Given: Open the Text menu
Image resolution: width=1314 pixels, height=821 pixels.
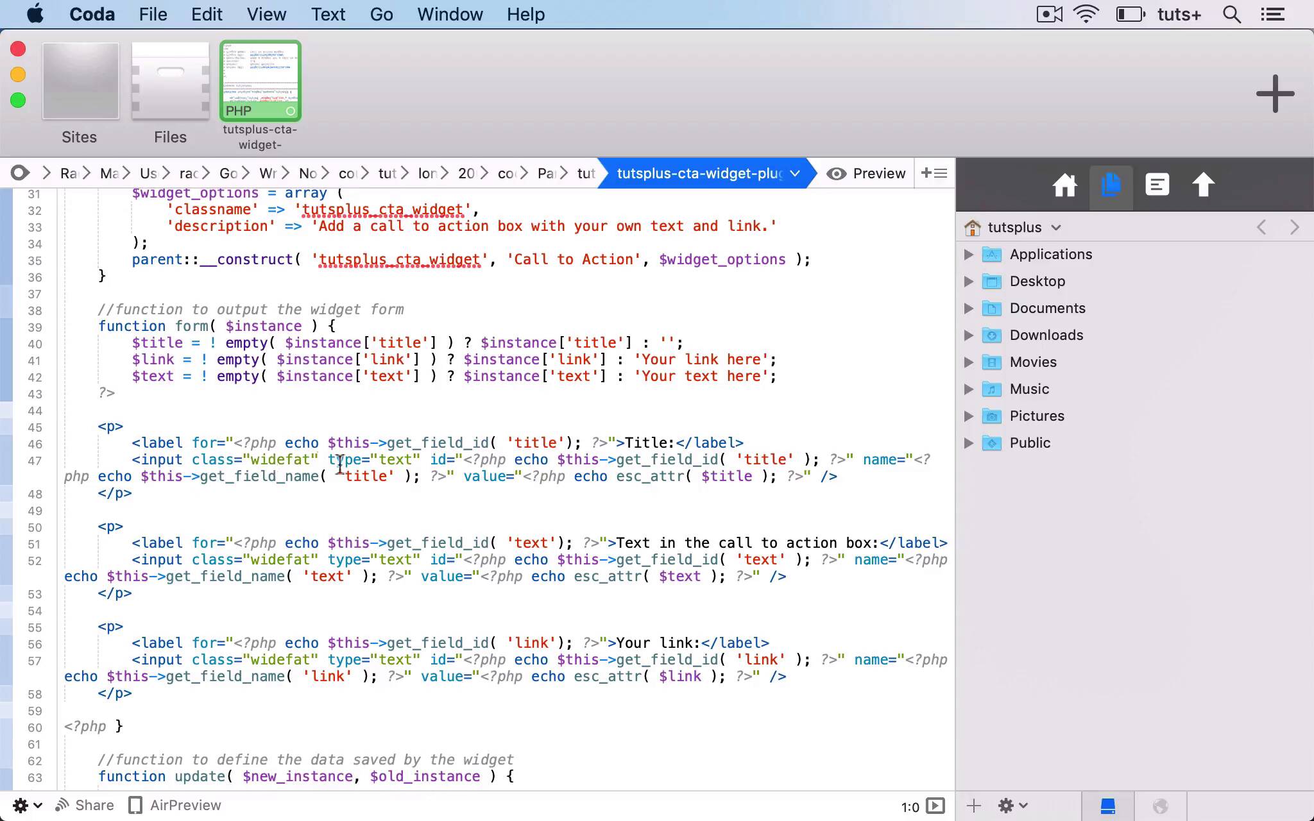Looking at the screenshot, I should tap(328, 14).
